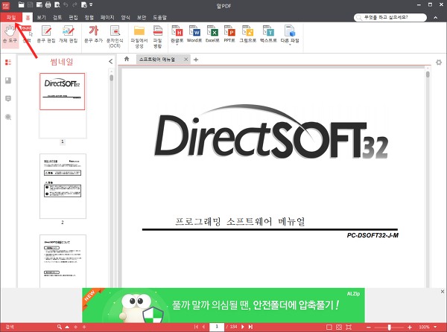Image resolution: width=447 pixels, height=332 pixels.
Task: Open the 파일 menu
Action: (11, 17)
